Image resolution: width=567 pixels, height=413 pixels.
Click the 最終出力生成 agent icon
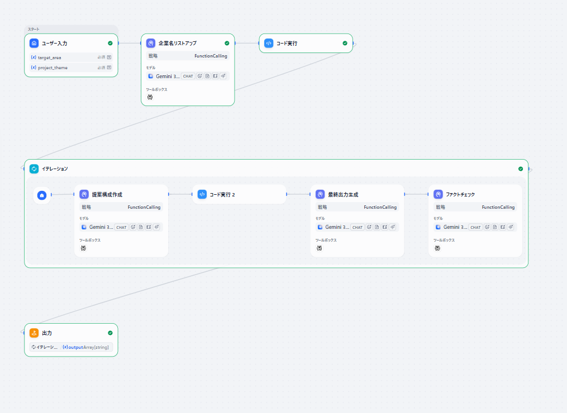(x=320, y=194)
